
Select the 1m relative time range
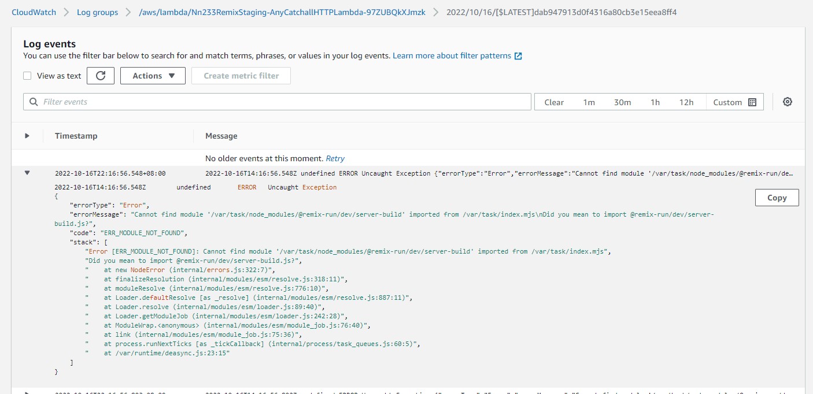(589, 102)
